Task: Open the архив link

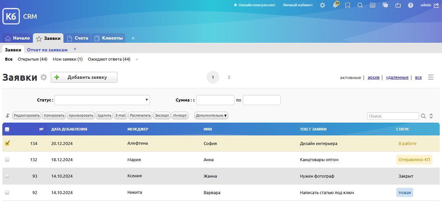Action: click(373, 77)
